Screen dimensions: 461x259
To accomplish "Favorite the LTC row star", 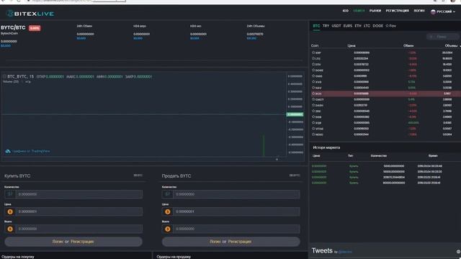I will 313,58.
